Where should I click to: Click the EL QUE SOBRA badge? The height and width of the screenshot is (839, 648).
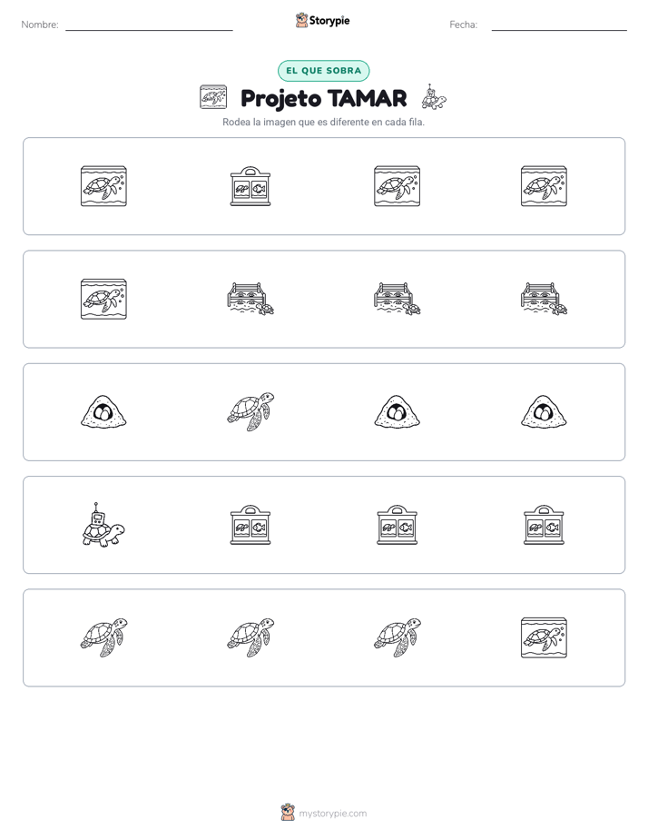click(323, 71)
